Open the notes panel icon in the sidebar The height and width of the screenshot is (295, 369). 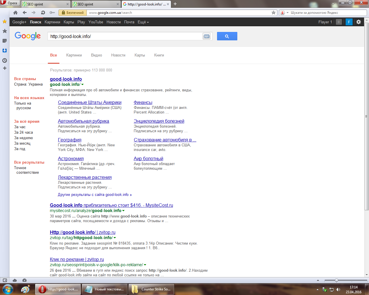(x=5, y=41)
